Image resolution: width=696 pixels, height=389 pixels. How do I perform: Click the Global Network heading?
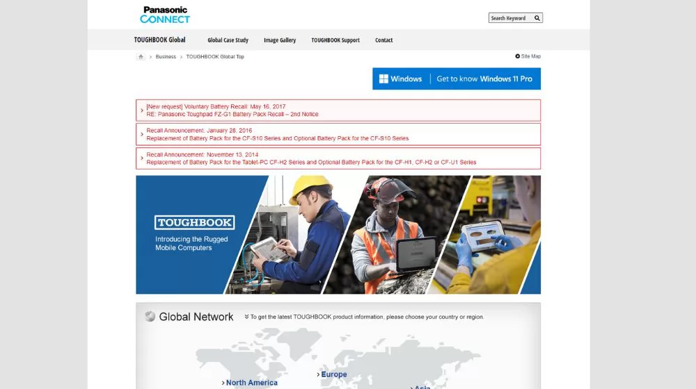(196, 317)
